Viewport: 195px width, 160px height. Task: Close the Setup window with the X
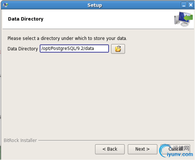[191, 5]
